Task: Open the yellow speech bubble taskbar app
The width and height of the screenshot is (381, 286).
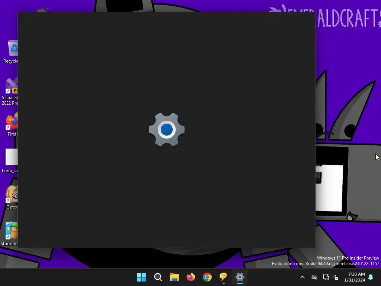Action: pyautogui.click(x=223, y=277)
